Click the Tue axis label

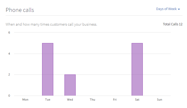point(48,100)
